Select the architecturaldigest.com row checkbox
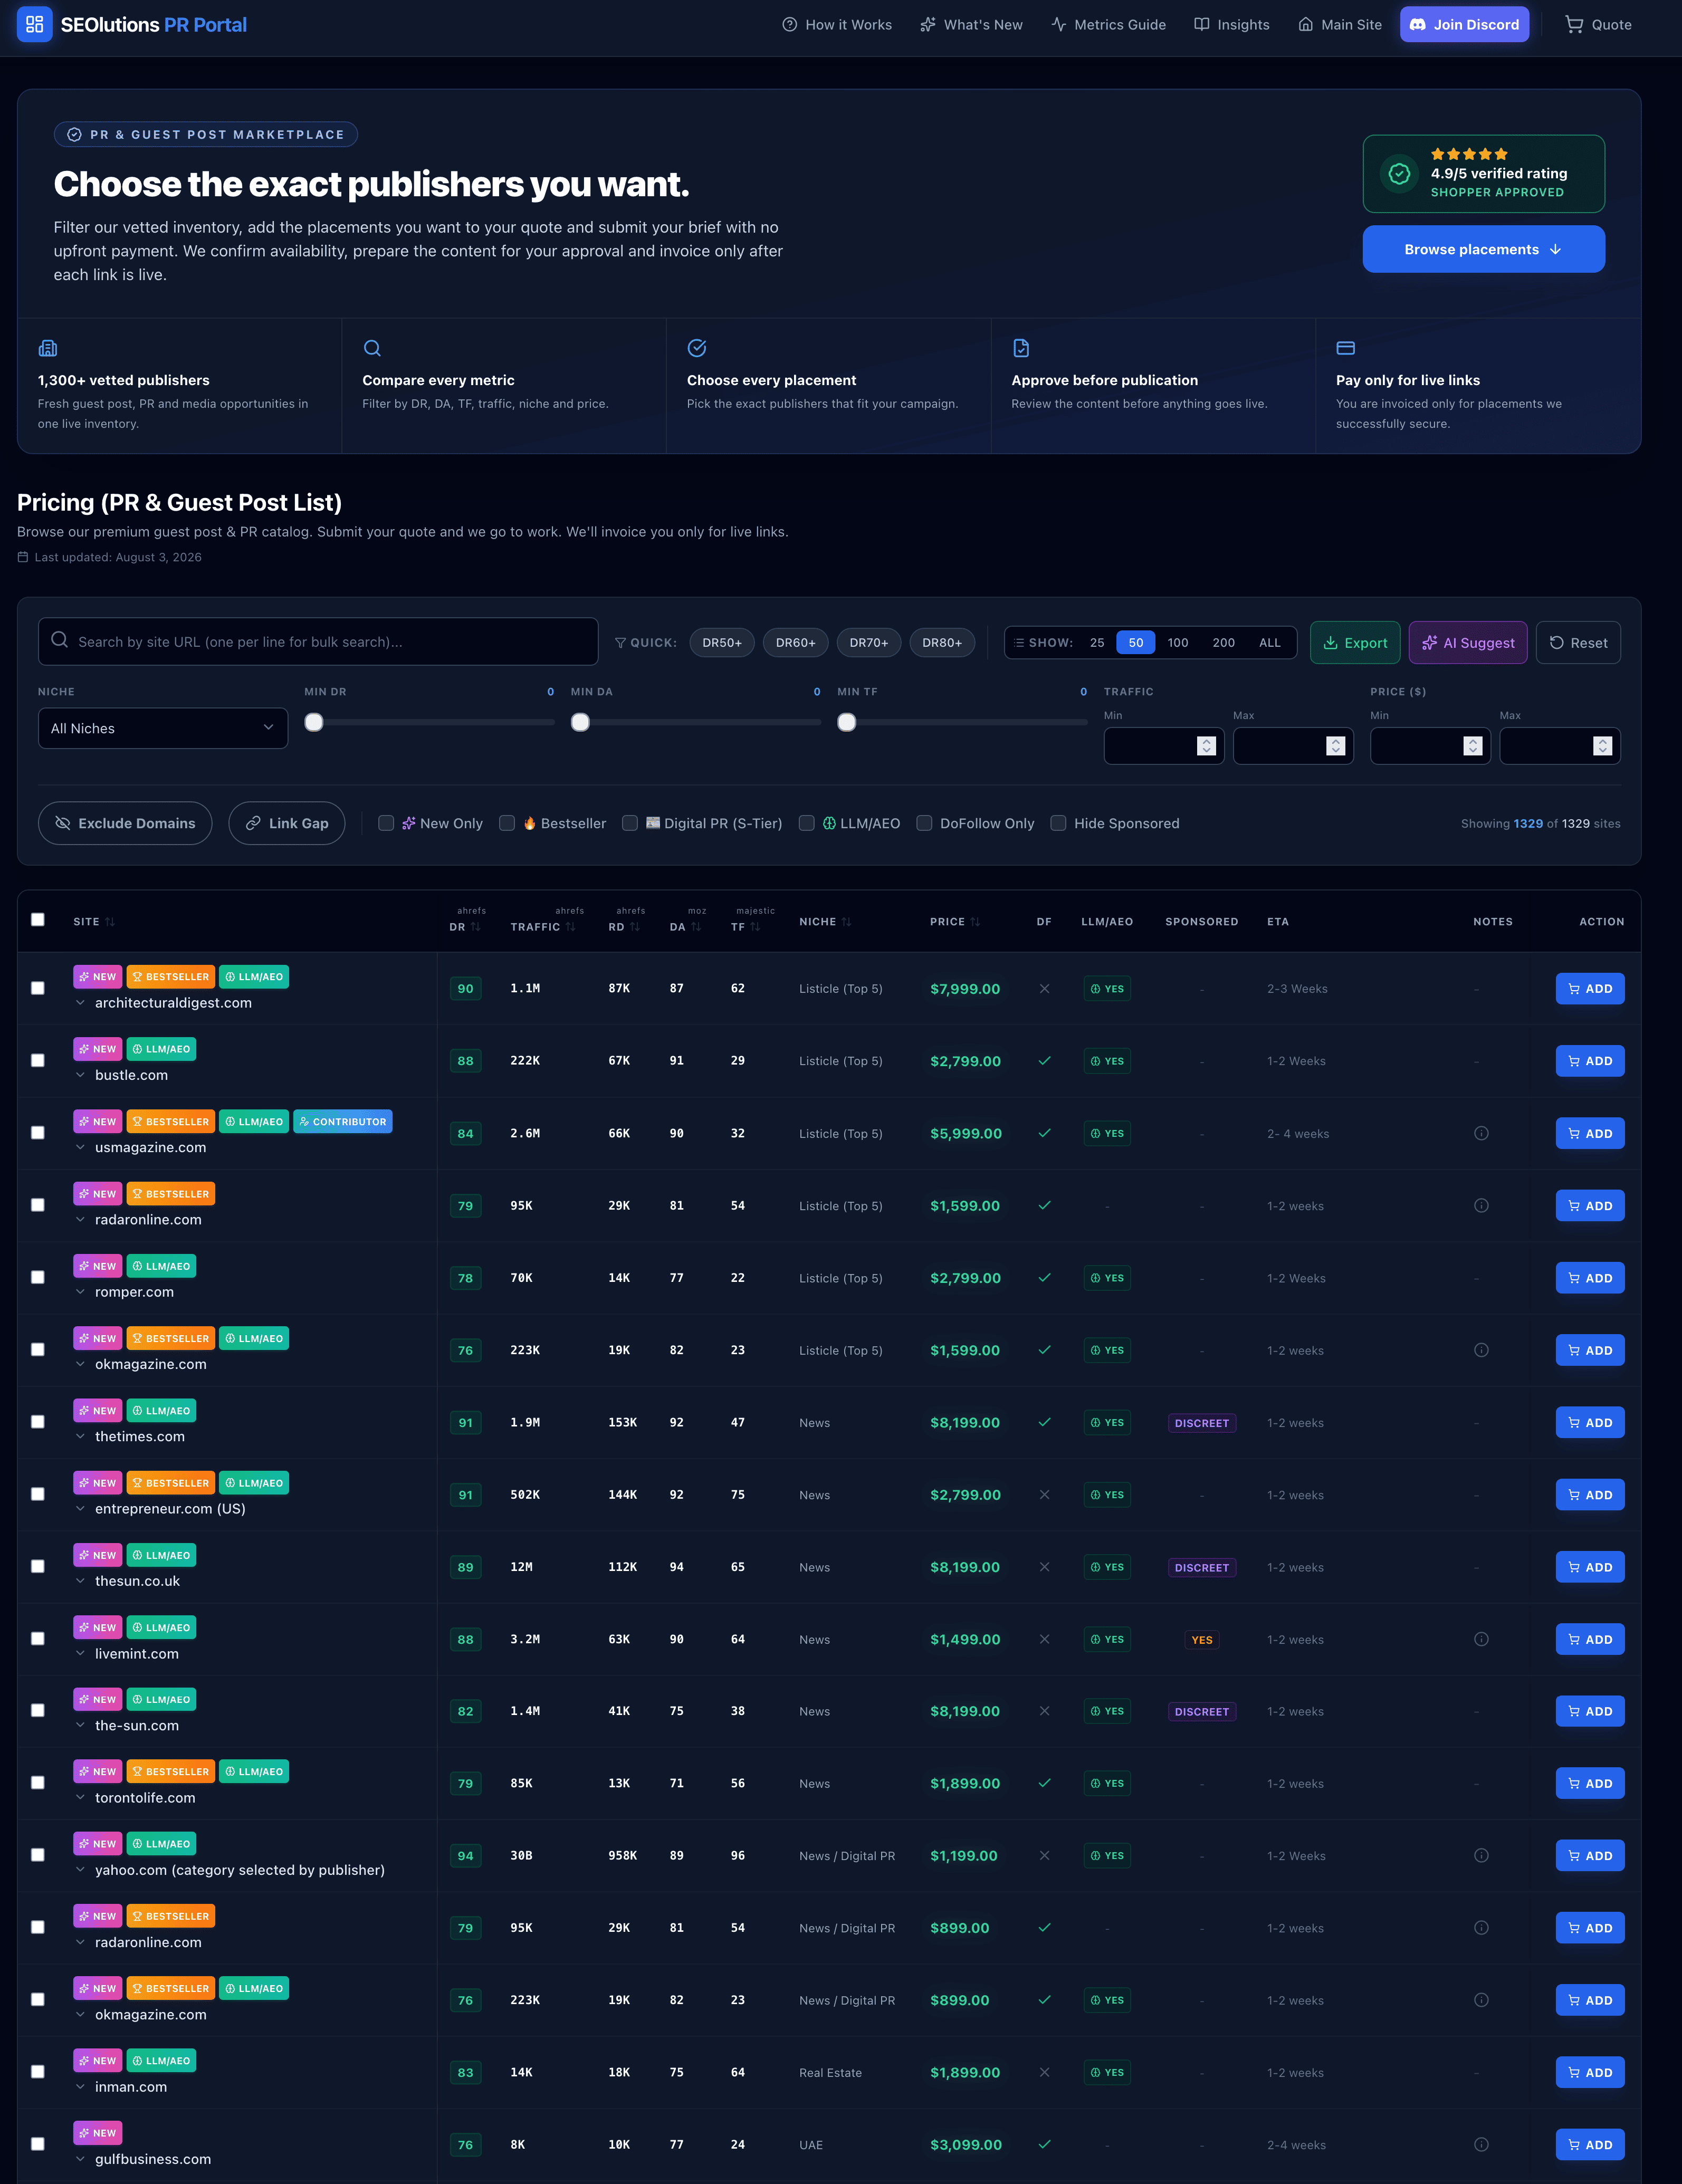Screen dimensions: 1682x2184 pyautogui.click(x=38, y=988)
